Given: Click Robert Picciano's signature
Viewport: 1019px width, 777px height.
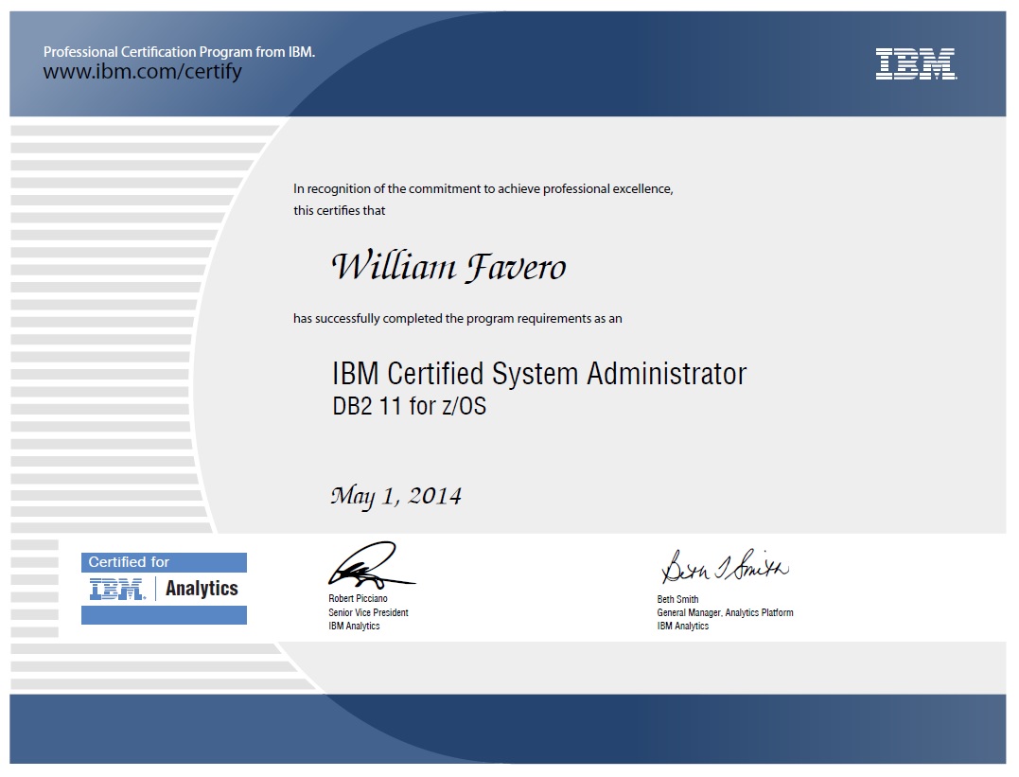Looking at the screenshot, I should (x=371, y=565).
